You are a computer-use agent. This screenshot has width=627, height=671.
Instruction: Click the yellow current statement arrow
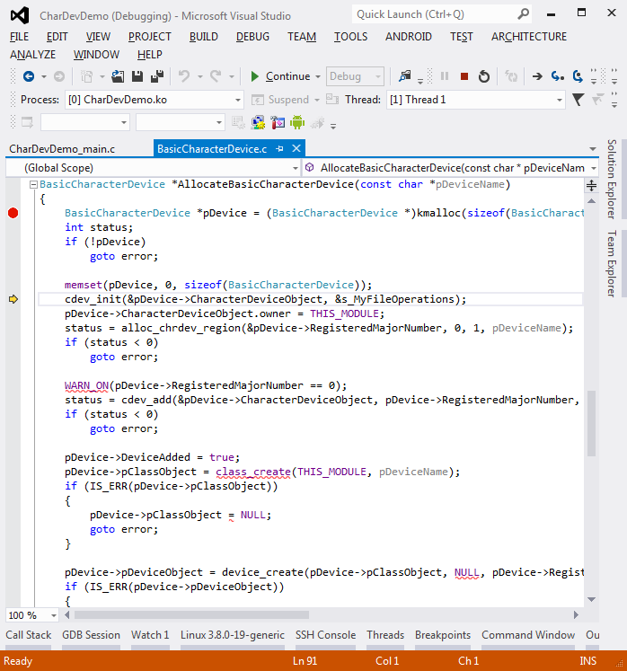point(13,299)
